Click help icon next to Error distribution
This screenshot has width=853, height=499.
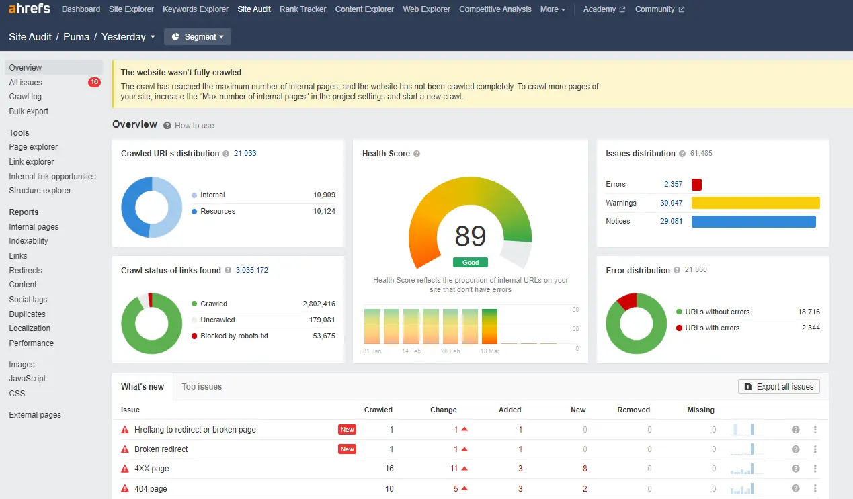677,270
